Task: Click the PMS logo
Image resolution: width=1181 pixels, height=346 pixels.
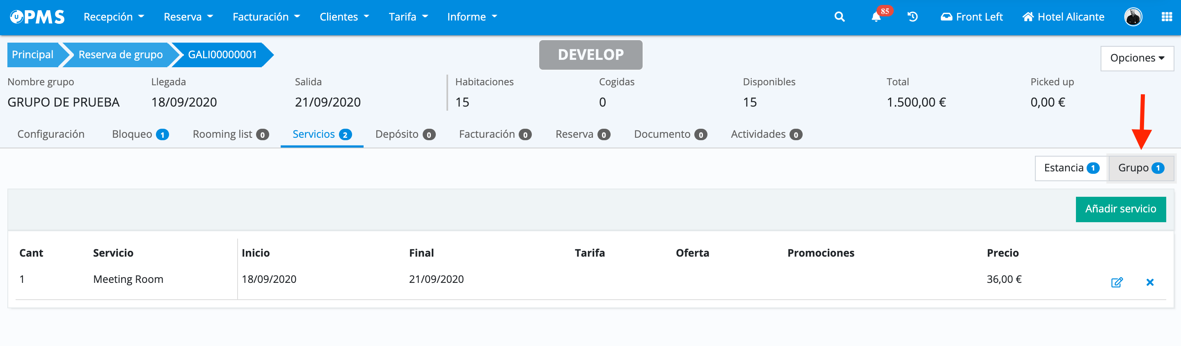Action: tap(38, 17)
